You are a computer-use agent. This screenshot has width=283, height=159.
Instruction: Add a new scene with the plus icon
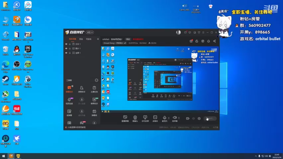click(98, 39)
